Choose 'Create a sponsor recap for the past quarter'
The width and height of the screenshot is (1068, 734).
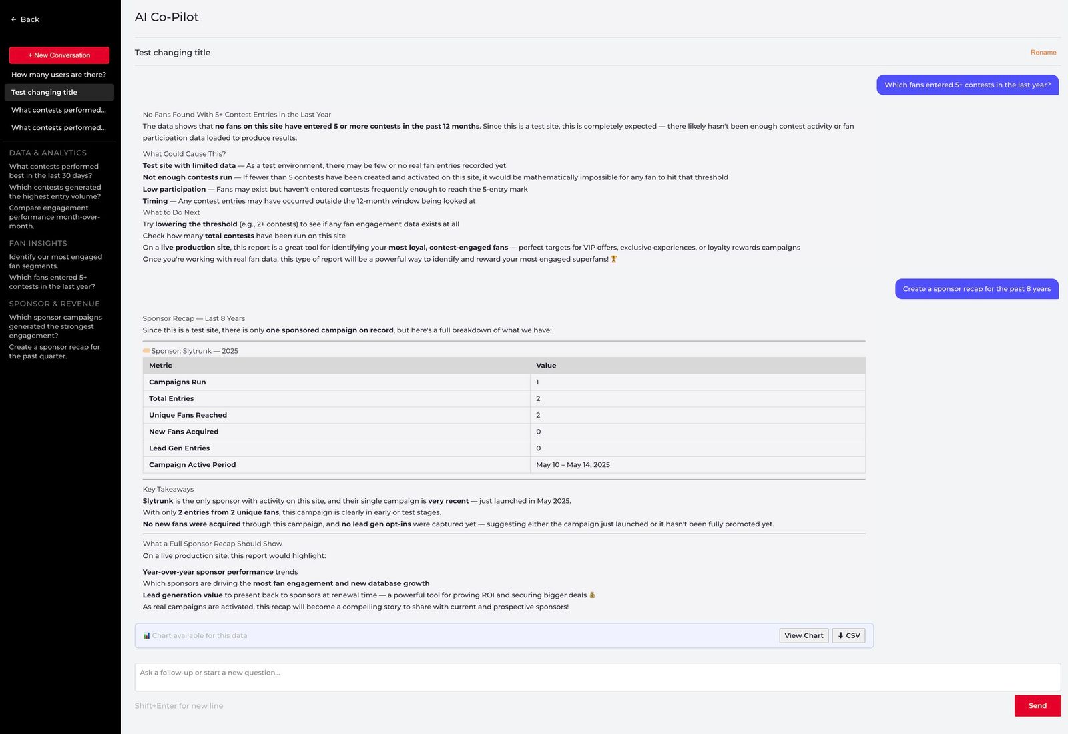pos(54,352)
